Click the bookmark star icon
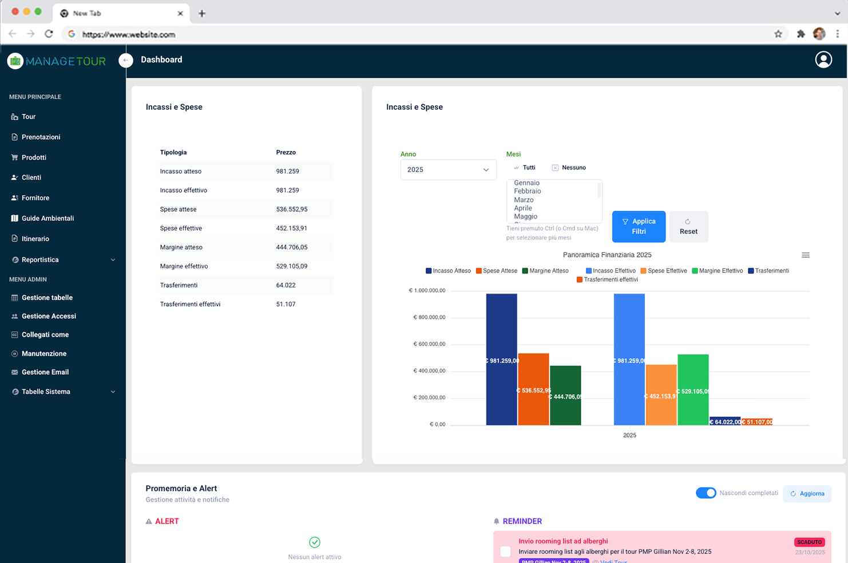 click(x=778, y=34)
